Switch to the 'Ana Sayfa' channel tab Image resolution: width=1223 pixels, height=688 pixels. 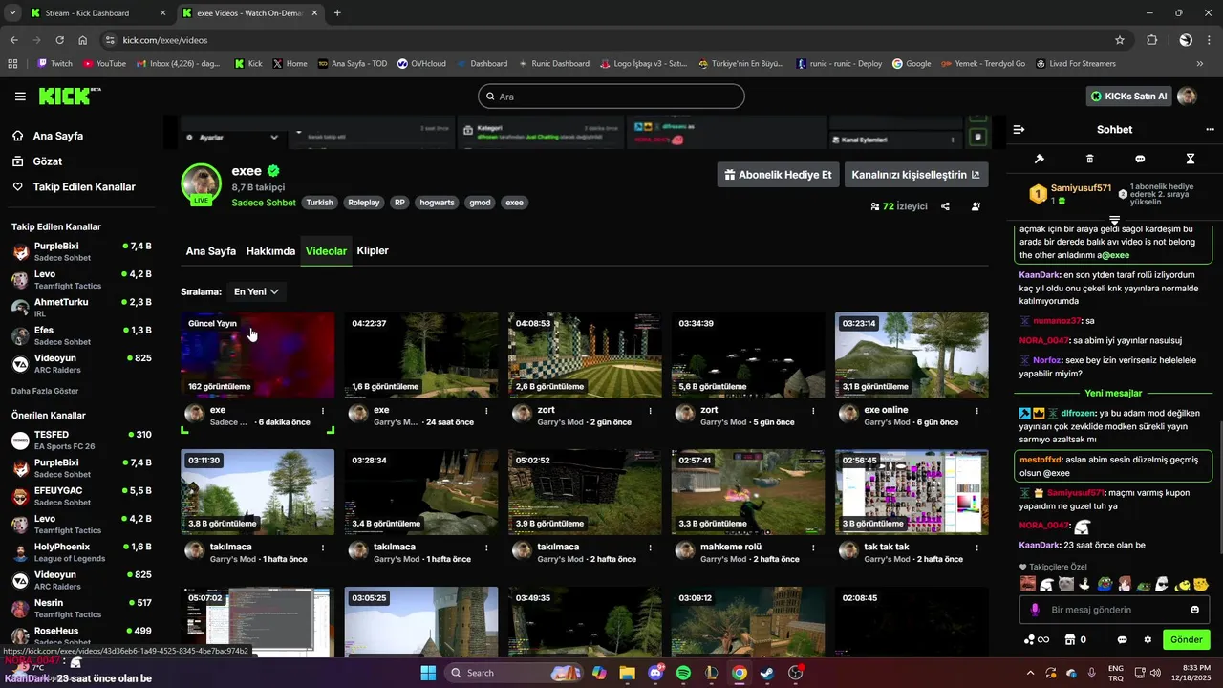pos(211,251)
